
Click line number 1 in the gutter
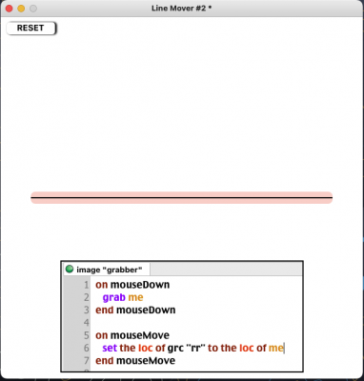(x=87, y=285)
